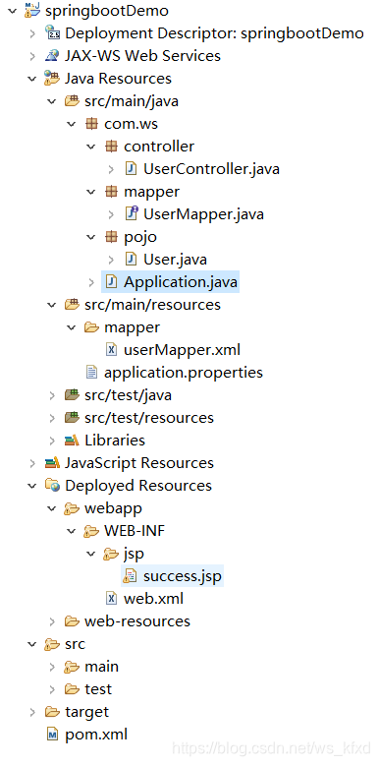
Task: Expand the Libraries node
Action: [52, 441]
